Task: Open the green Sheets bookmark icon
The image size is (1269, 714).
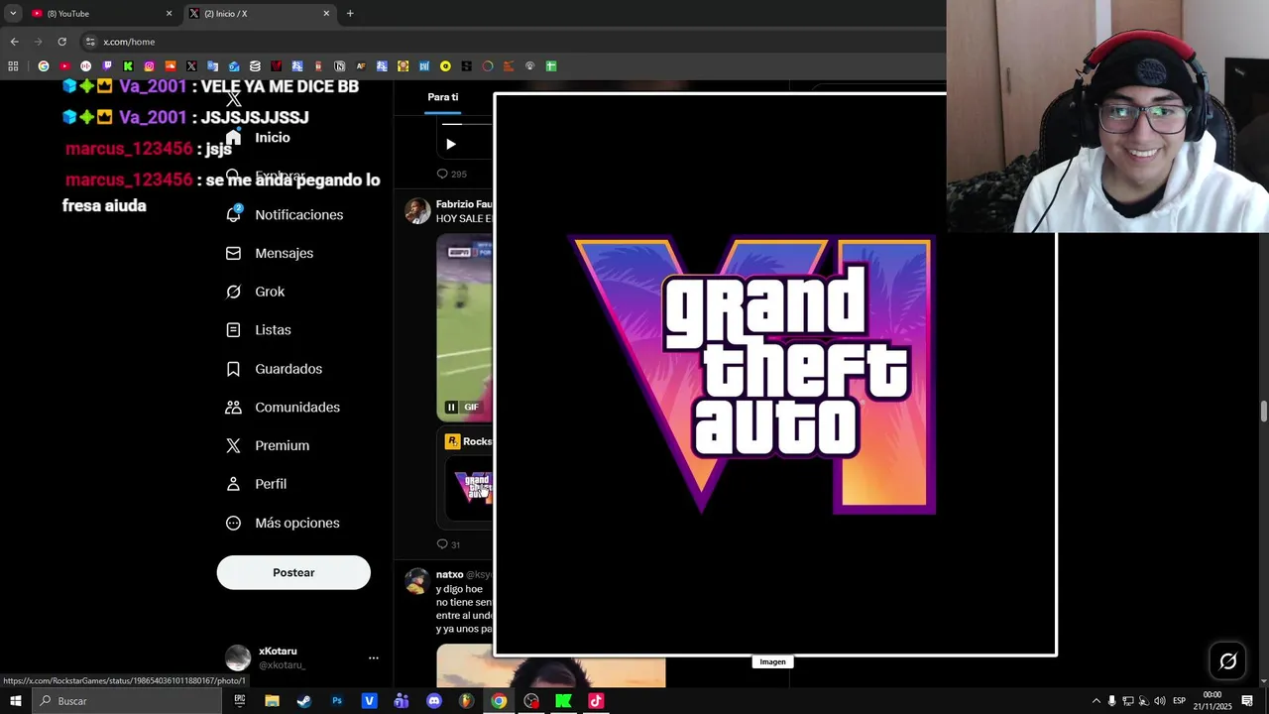Action: (x=551, y=66)
